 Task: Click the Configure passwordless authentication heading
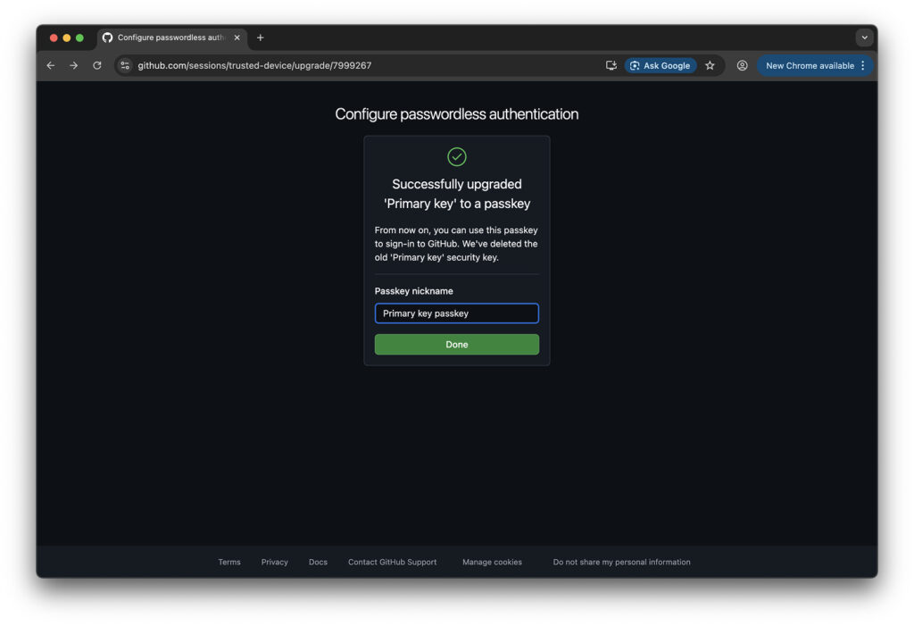(456, 113)
